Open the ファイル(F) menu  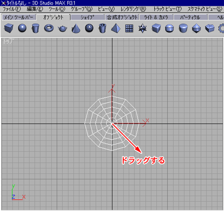pyautogui.click(x=12, y=9)
